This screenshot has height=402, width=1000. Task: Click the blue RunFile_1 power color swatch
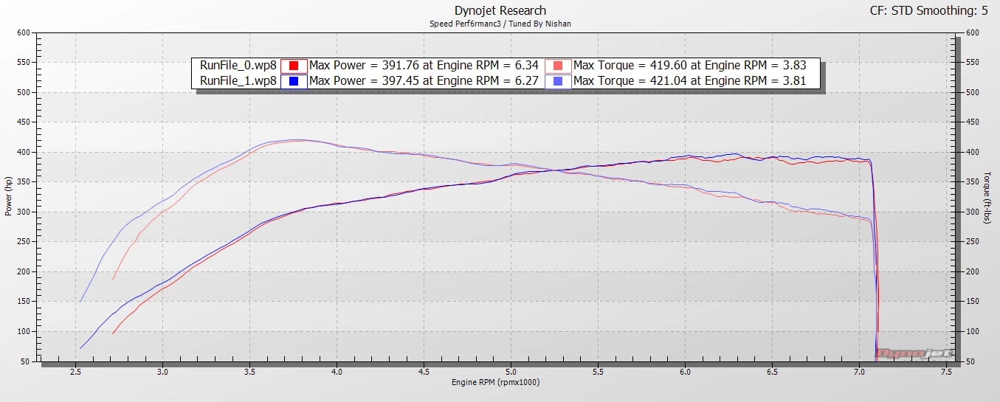[x=293, y=81]
